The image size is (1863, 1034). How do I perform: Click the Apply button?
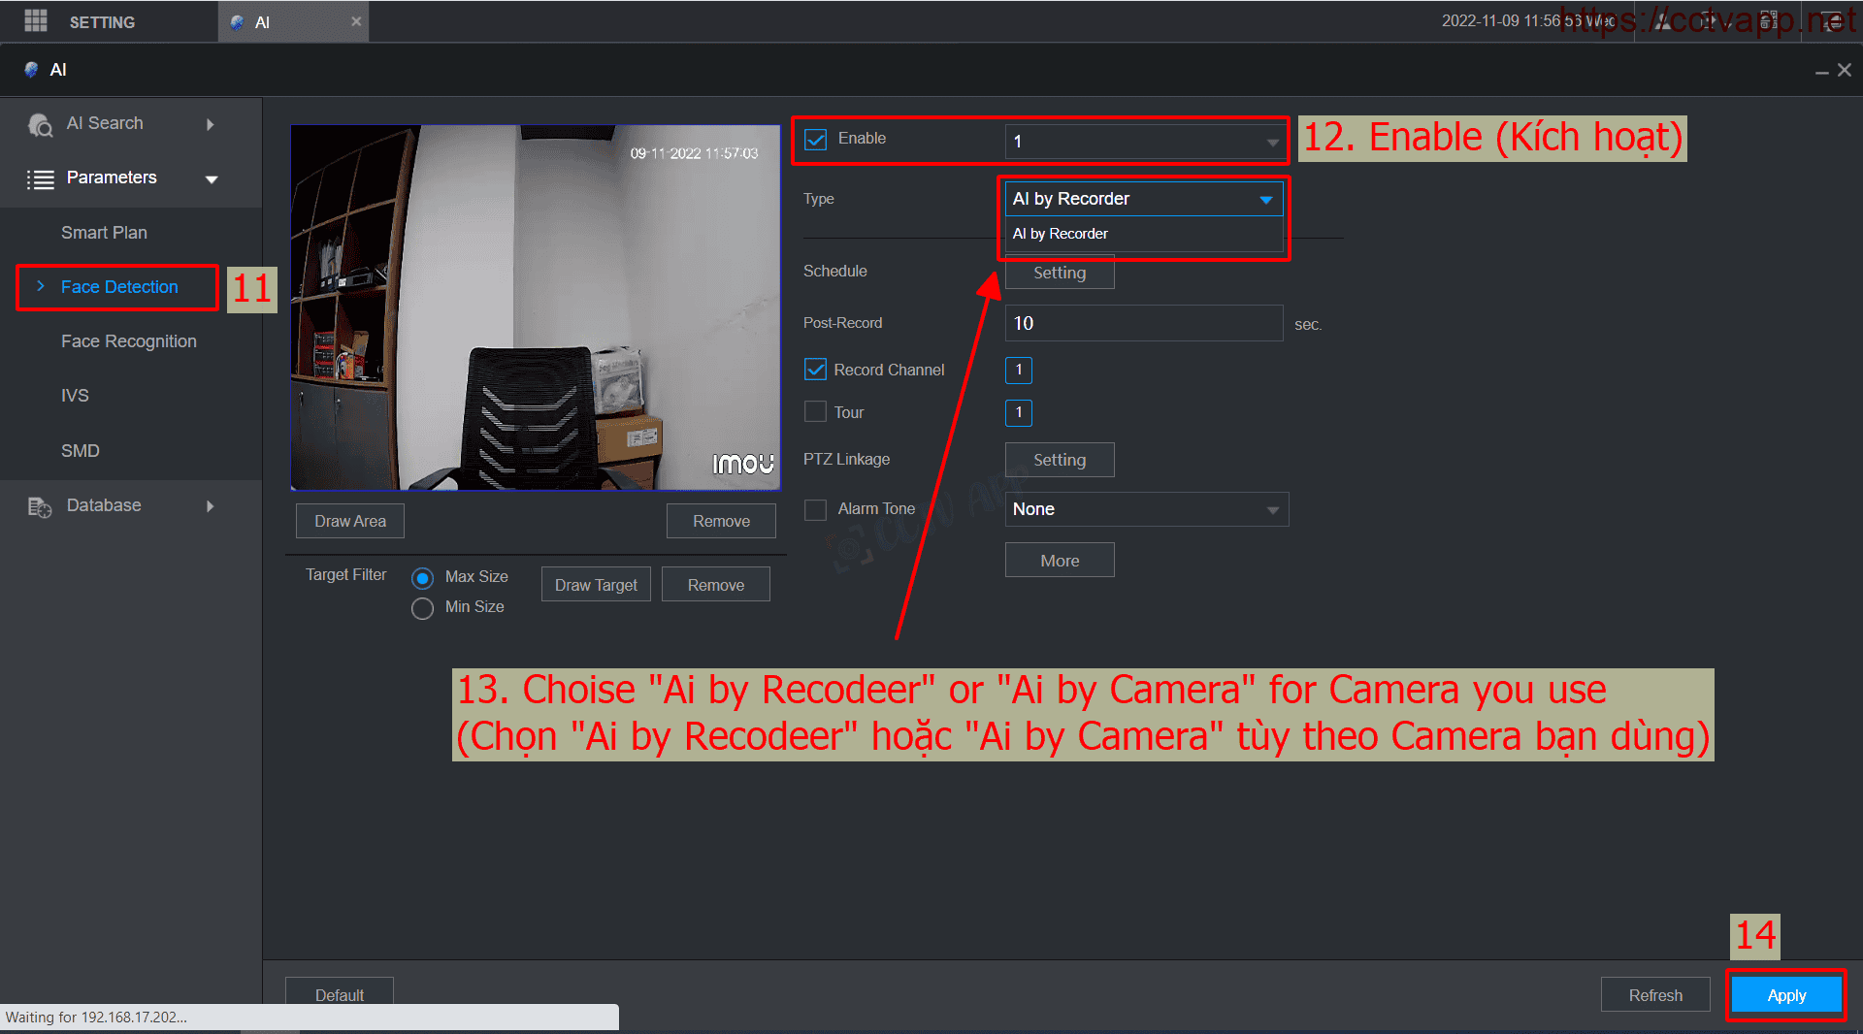(1785, 995)
